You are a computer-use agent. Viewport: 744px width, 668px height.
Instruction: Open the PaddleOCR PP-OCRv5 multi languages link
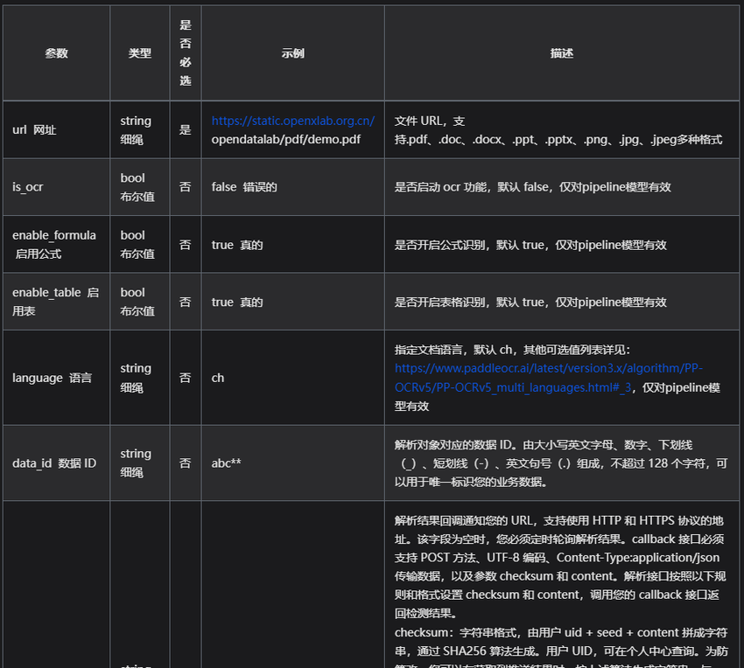549,378
